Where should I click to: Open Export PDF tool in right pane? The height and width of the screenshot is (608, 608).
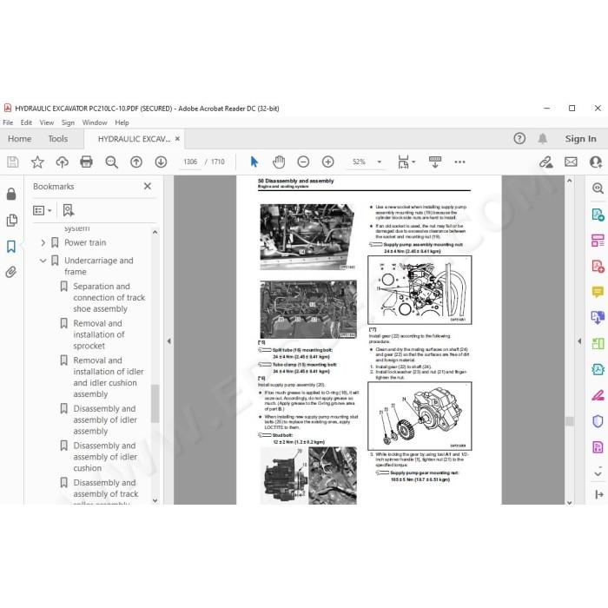point(598,214)
